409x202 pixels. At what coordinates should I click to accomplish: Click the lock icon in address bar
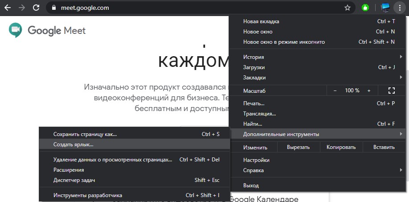pos(54,8)
